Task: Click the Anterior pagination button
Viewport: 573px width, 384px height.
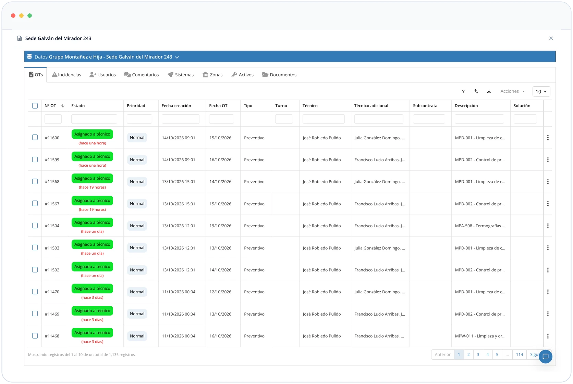Action: pyautogui.click(x=443, y=355)
